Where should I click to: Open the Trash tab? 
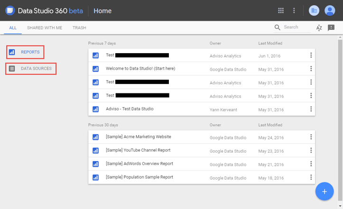79,28
